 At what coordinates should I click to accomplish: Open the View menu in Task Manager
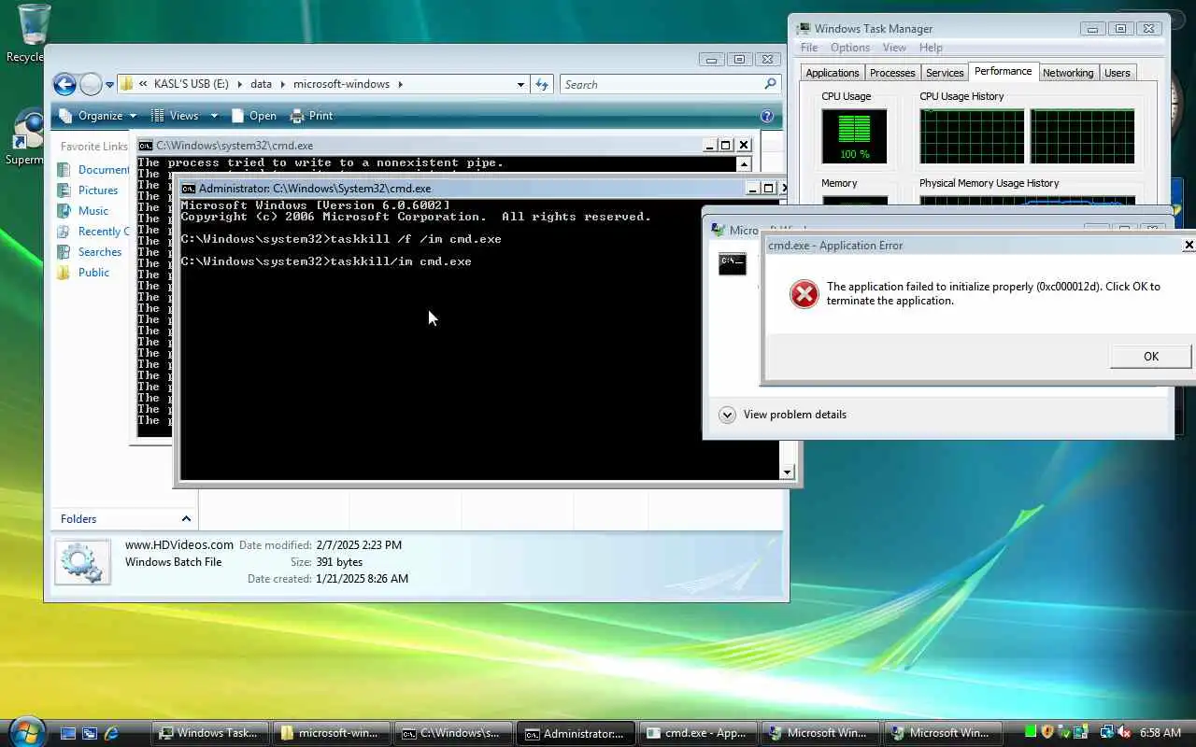tap(894, 48)
